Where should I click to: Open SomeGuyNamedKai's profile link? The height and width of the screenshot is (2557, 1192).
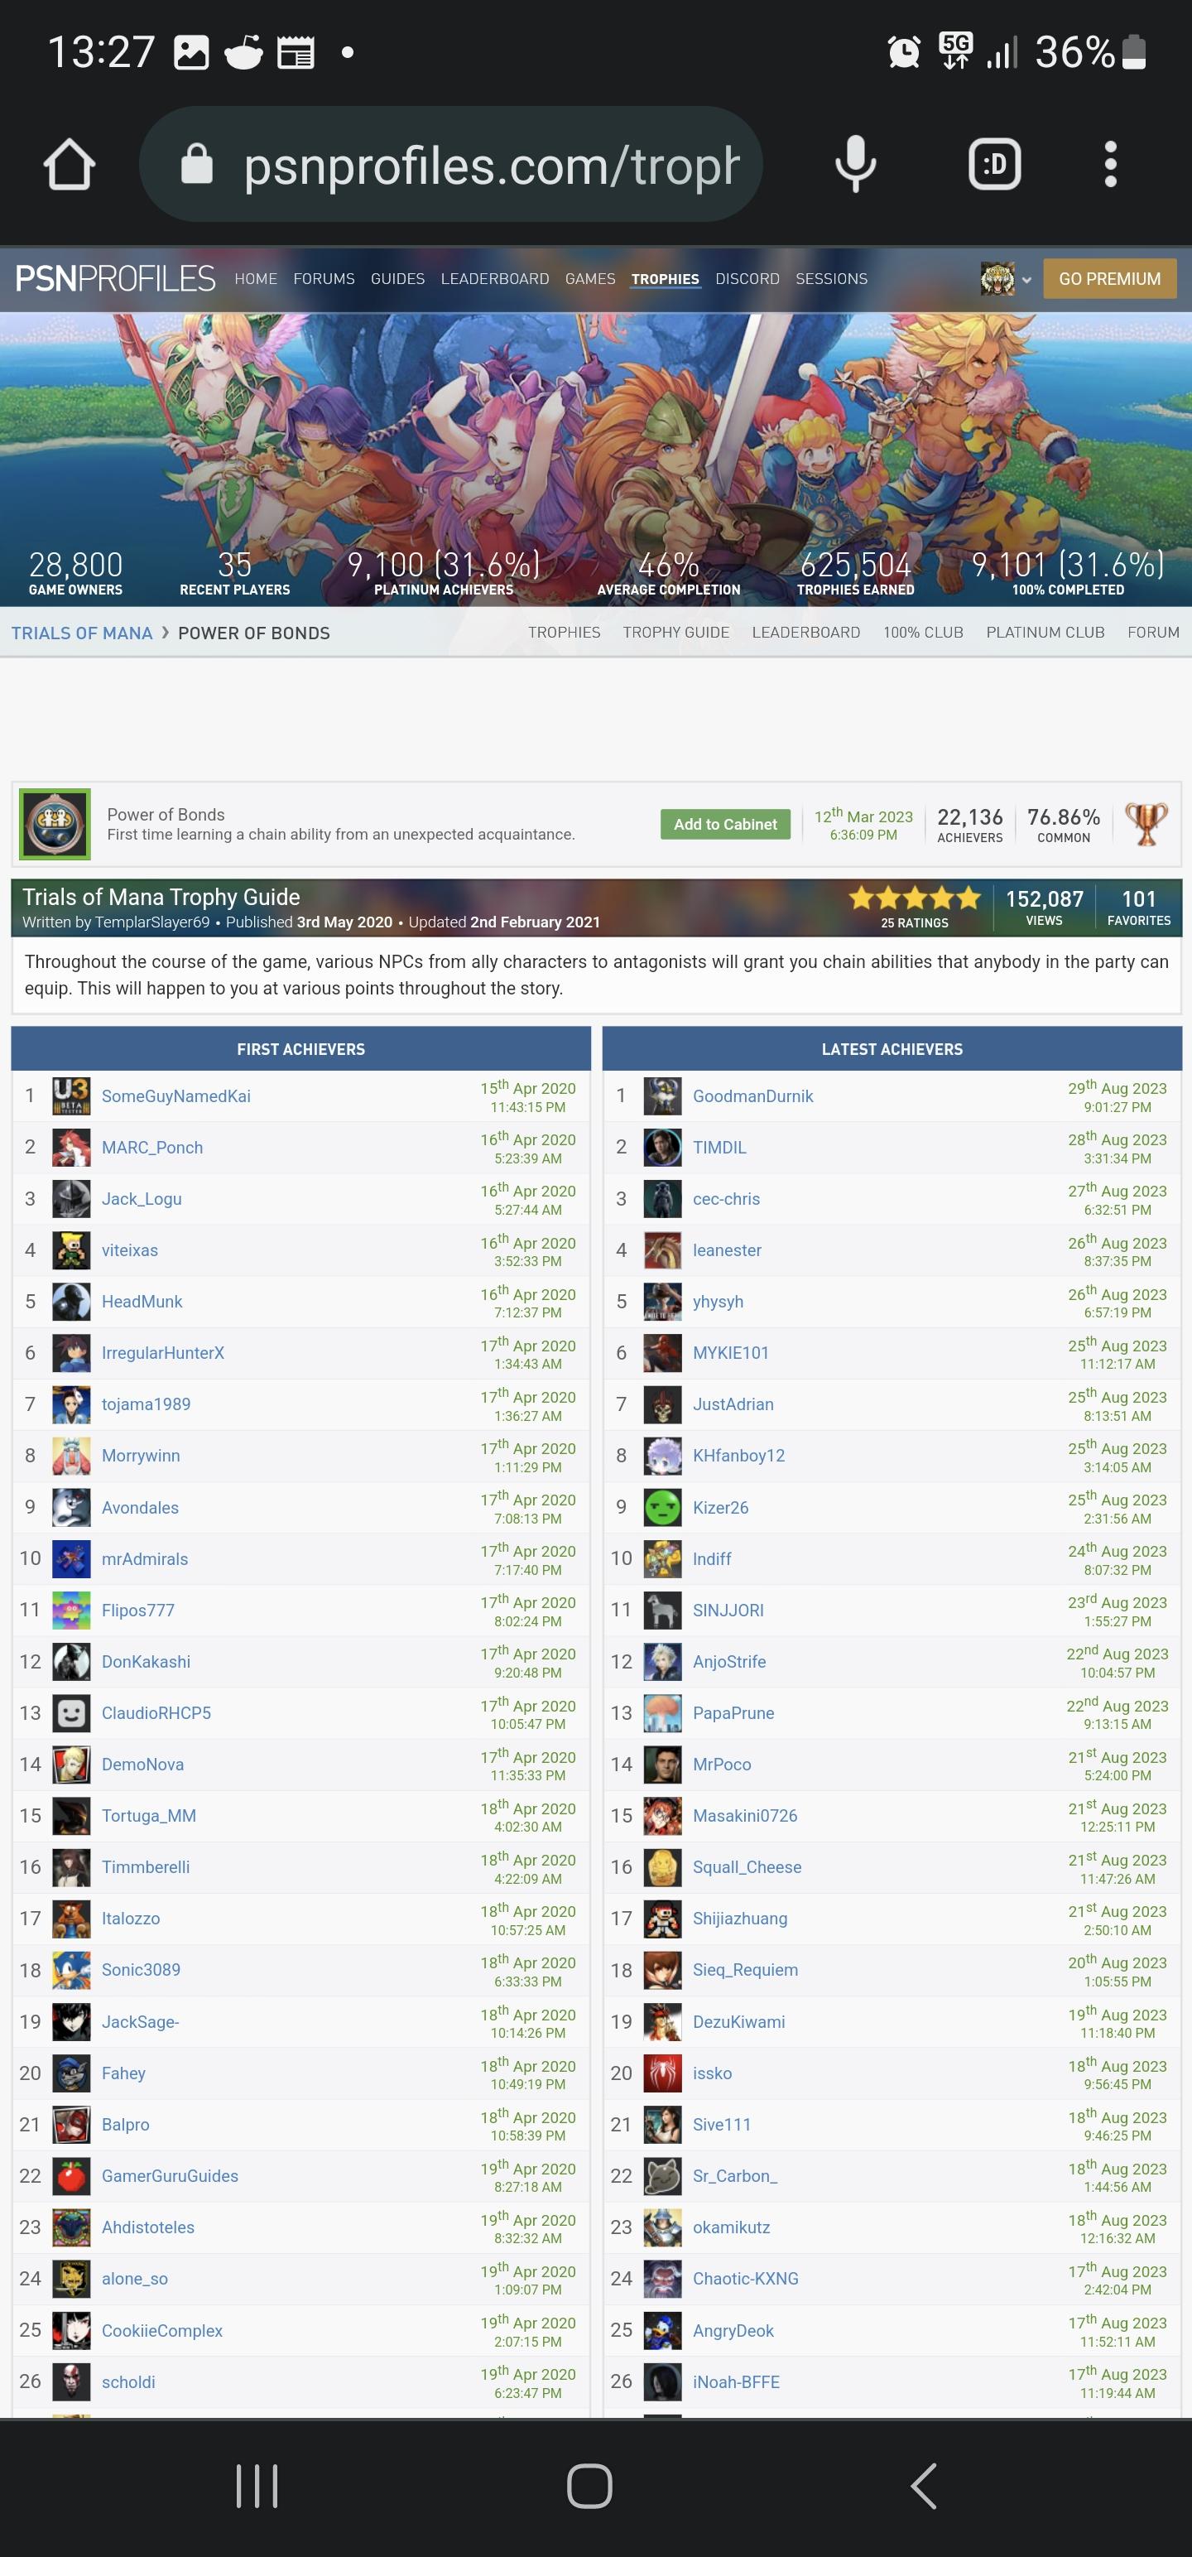point(175,1096)
